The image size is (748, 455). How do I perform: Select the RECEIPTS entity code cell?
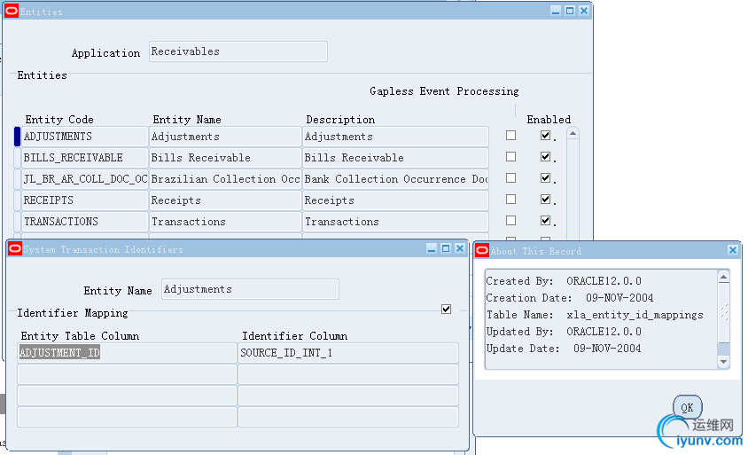(x=84, y=200)
